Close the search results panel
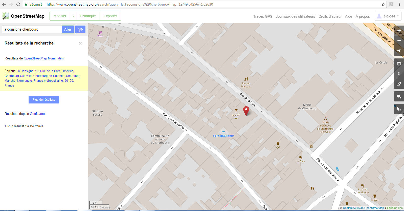Viewport: 404px width, 211px height. click(x=80, y=43)
